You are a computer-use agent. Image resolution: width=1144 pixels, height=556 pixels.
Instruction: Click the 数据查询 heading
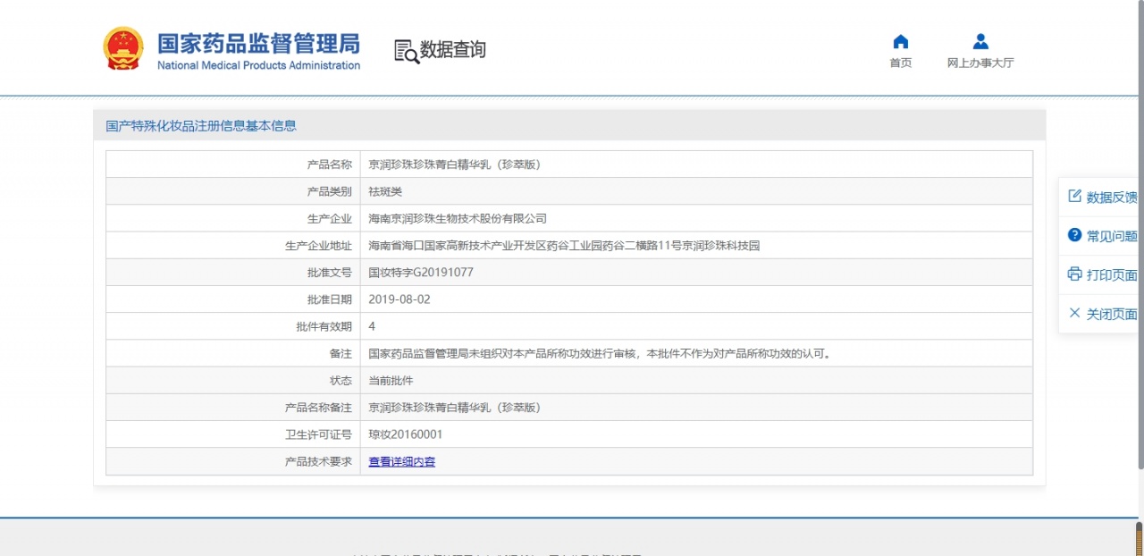453,50
